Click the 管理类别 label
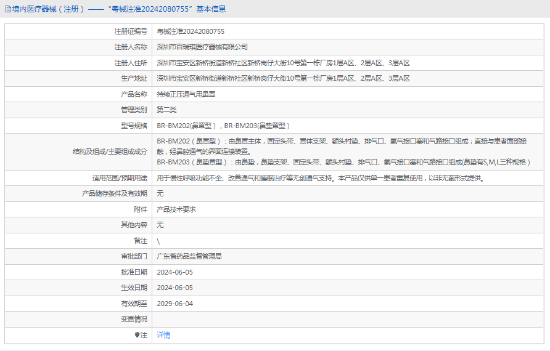This screenshot has height=351, width=550. (x=134, y=110)
